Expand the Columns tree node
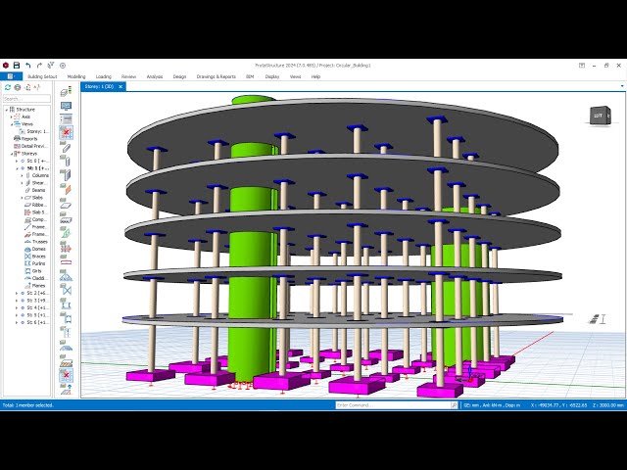 coord(22,175)
